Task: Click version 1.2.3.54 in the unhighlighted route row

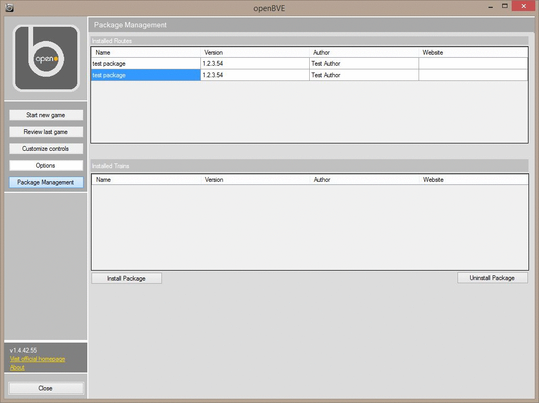Action: click(255, 64)
